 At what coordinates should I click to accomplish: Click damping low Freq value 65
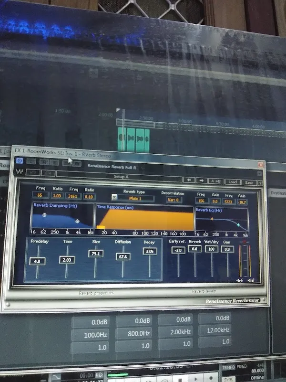40,195
